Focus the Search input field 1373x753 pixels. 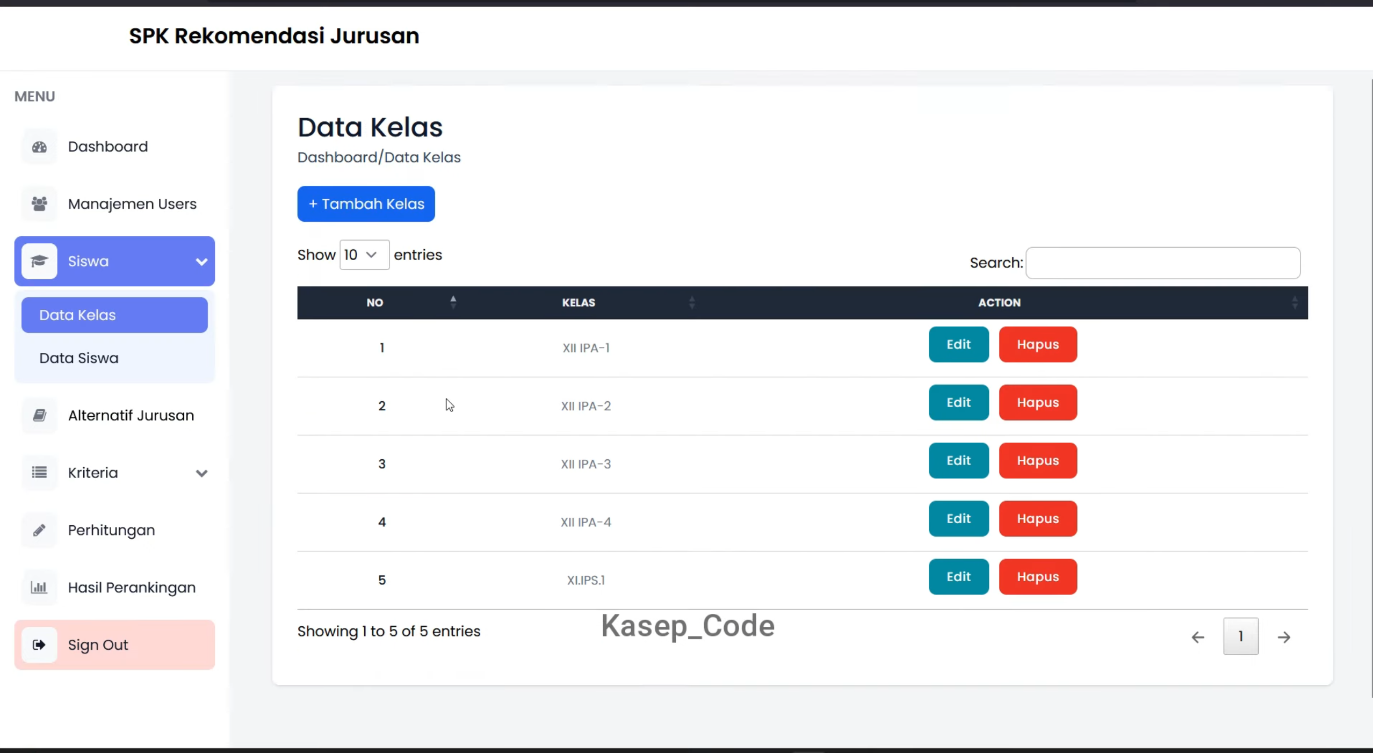[x=1163, y=263]
